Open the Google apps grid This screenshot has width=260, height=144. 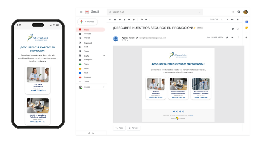[233, 12]
